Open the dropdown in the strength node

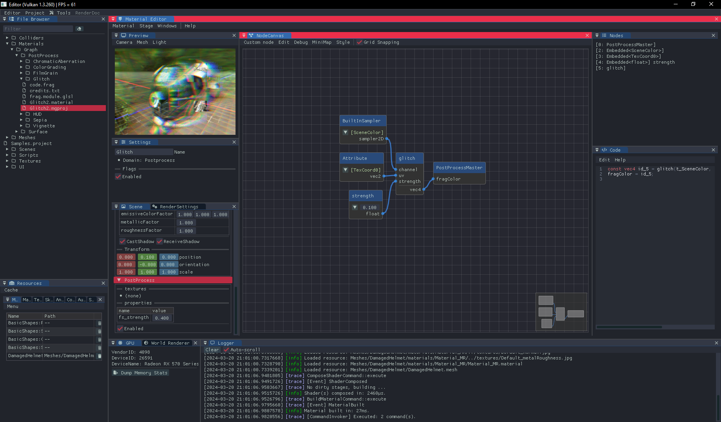(355, 207)
